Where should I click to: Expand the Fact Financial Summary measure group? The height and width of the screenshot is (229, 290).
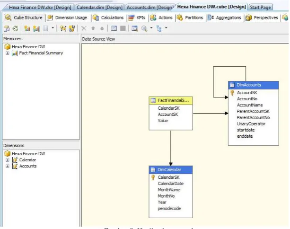(x=7, y=53)
